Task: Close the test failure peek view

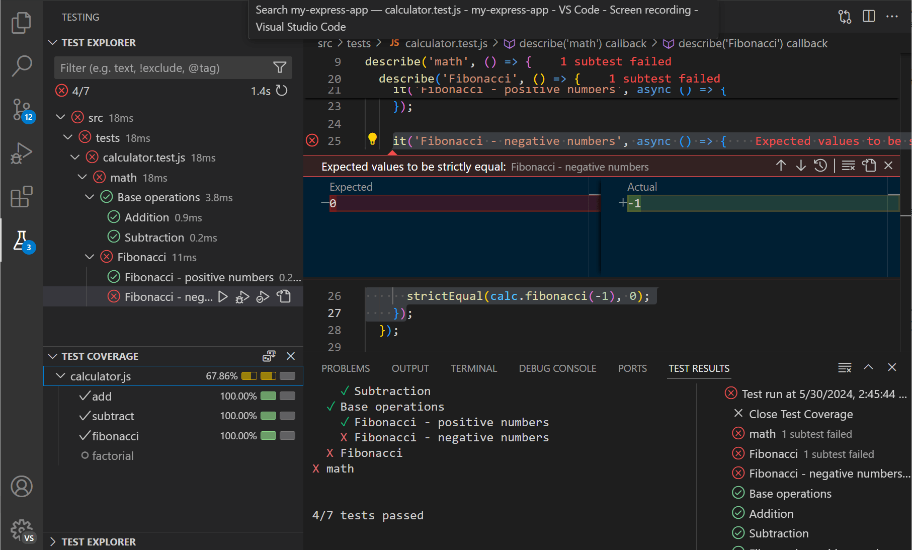Action: (888, 166)
